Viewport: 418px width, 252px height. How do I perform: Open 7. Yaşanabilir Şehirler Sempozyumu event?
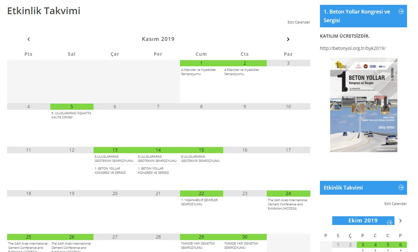[199, 202]
